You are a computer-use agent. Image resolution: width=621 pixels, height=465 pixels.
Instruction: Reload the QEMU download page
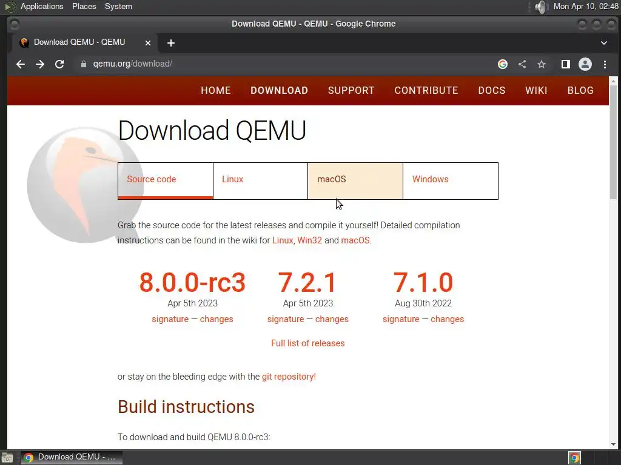pyautogui.click(x=59, y=64)
